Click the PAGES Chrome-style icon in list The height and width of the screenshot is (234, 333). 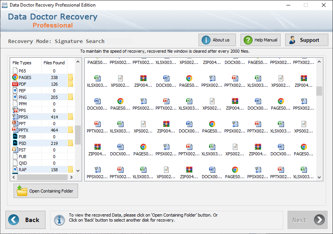point(15,77)
